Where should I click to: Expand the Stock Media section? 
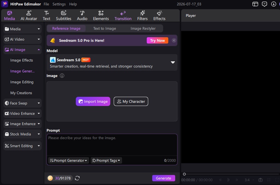click(22, 134)
